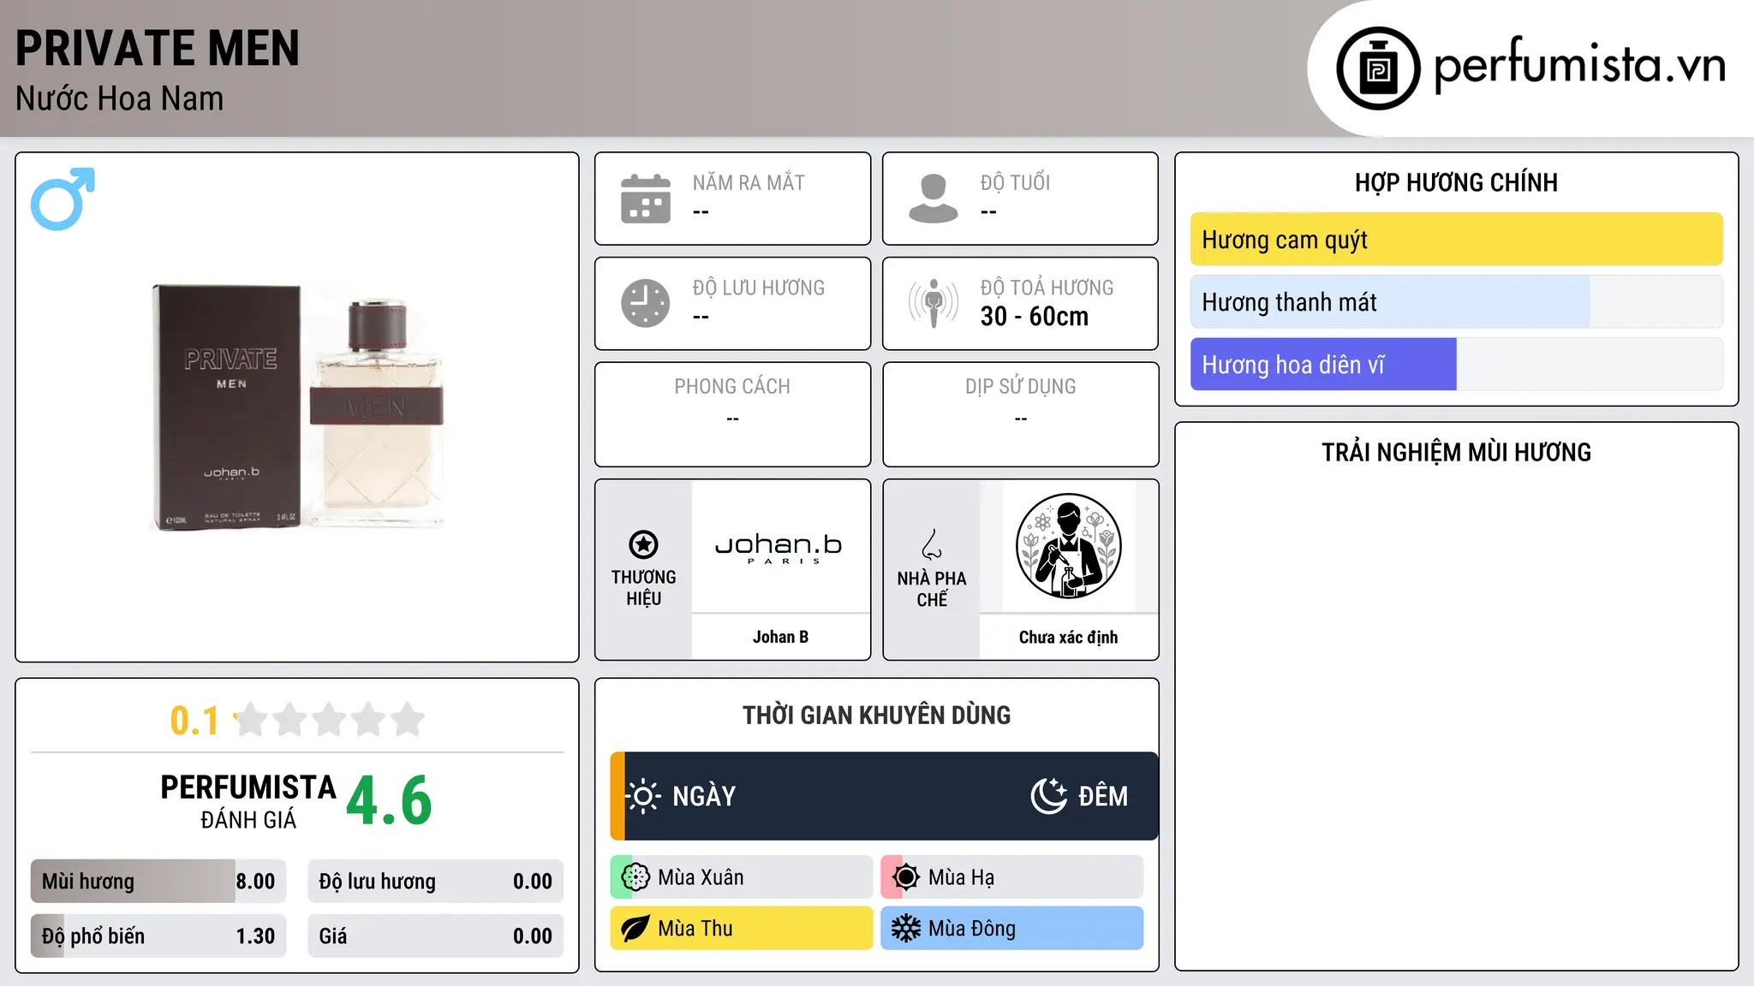Click the 30 - 60cm sillage value
The image size is (1754, 986).
click(x=1035, y=317)
